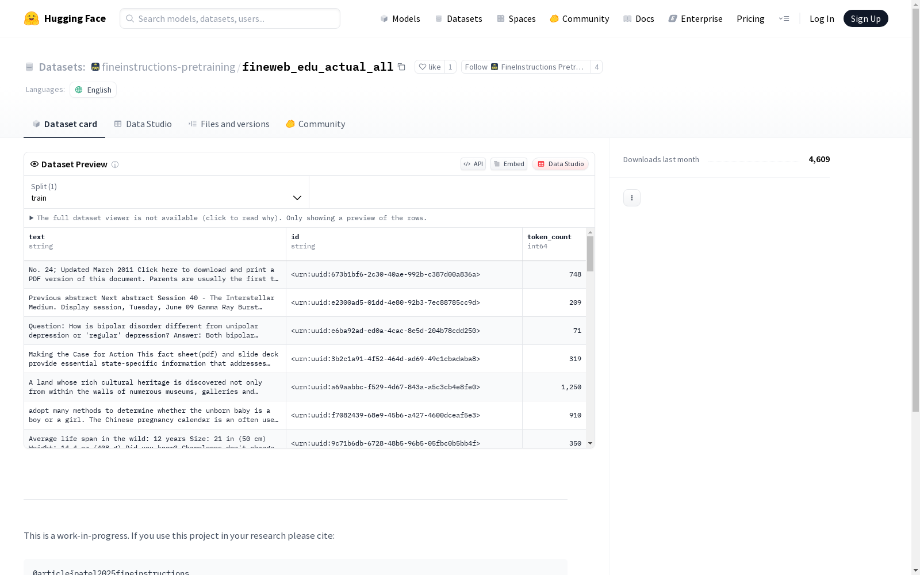Click the dataset preview info icon

pos(115,164)
